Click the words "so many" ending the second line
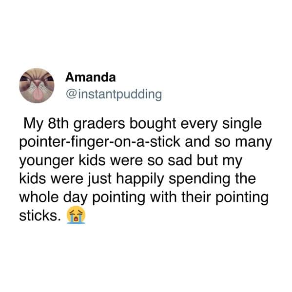This screenshot has height=292, width=292. 243,143
